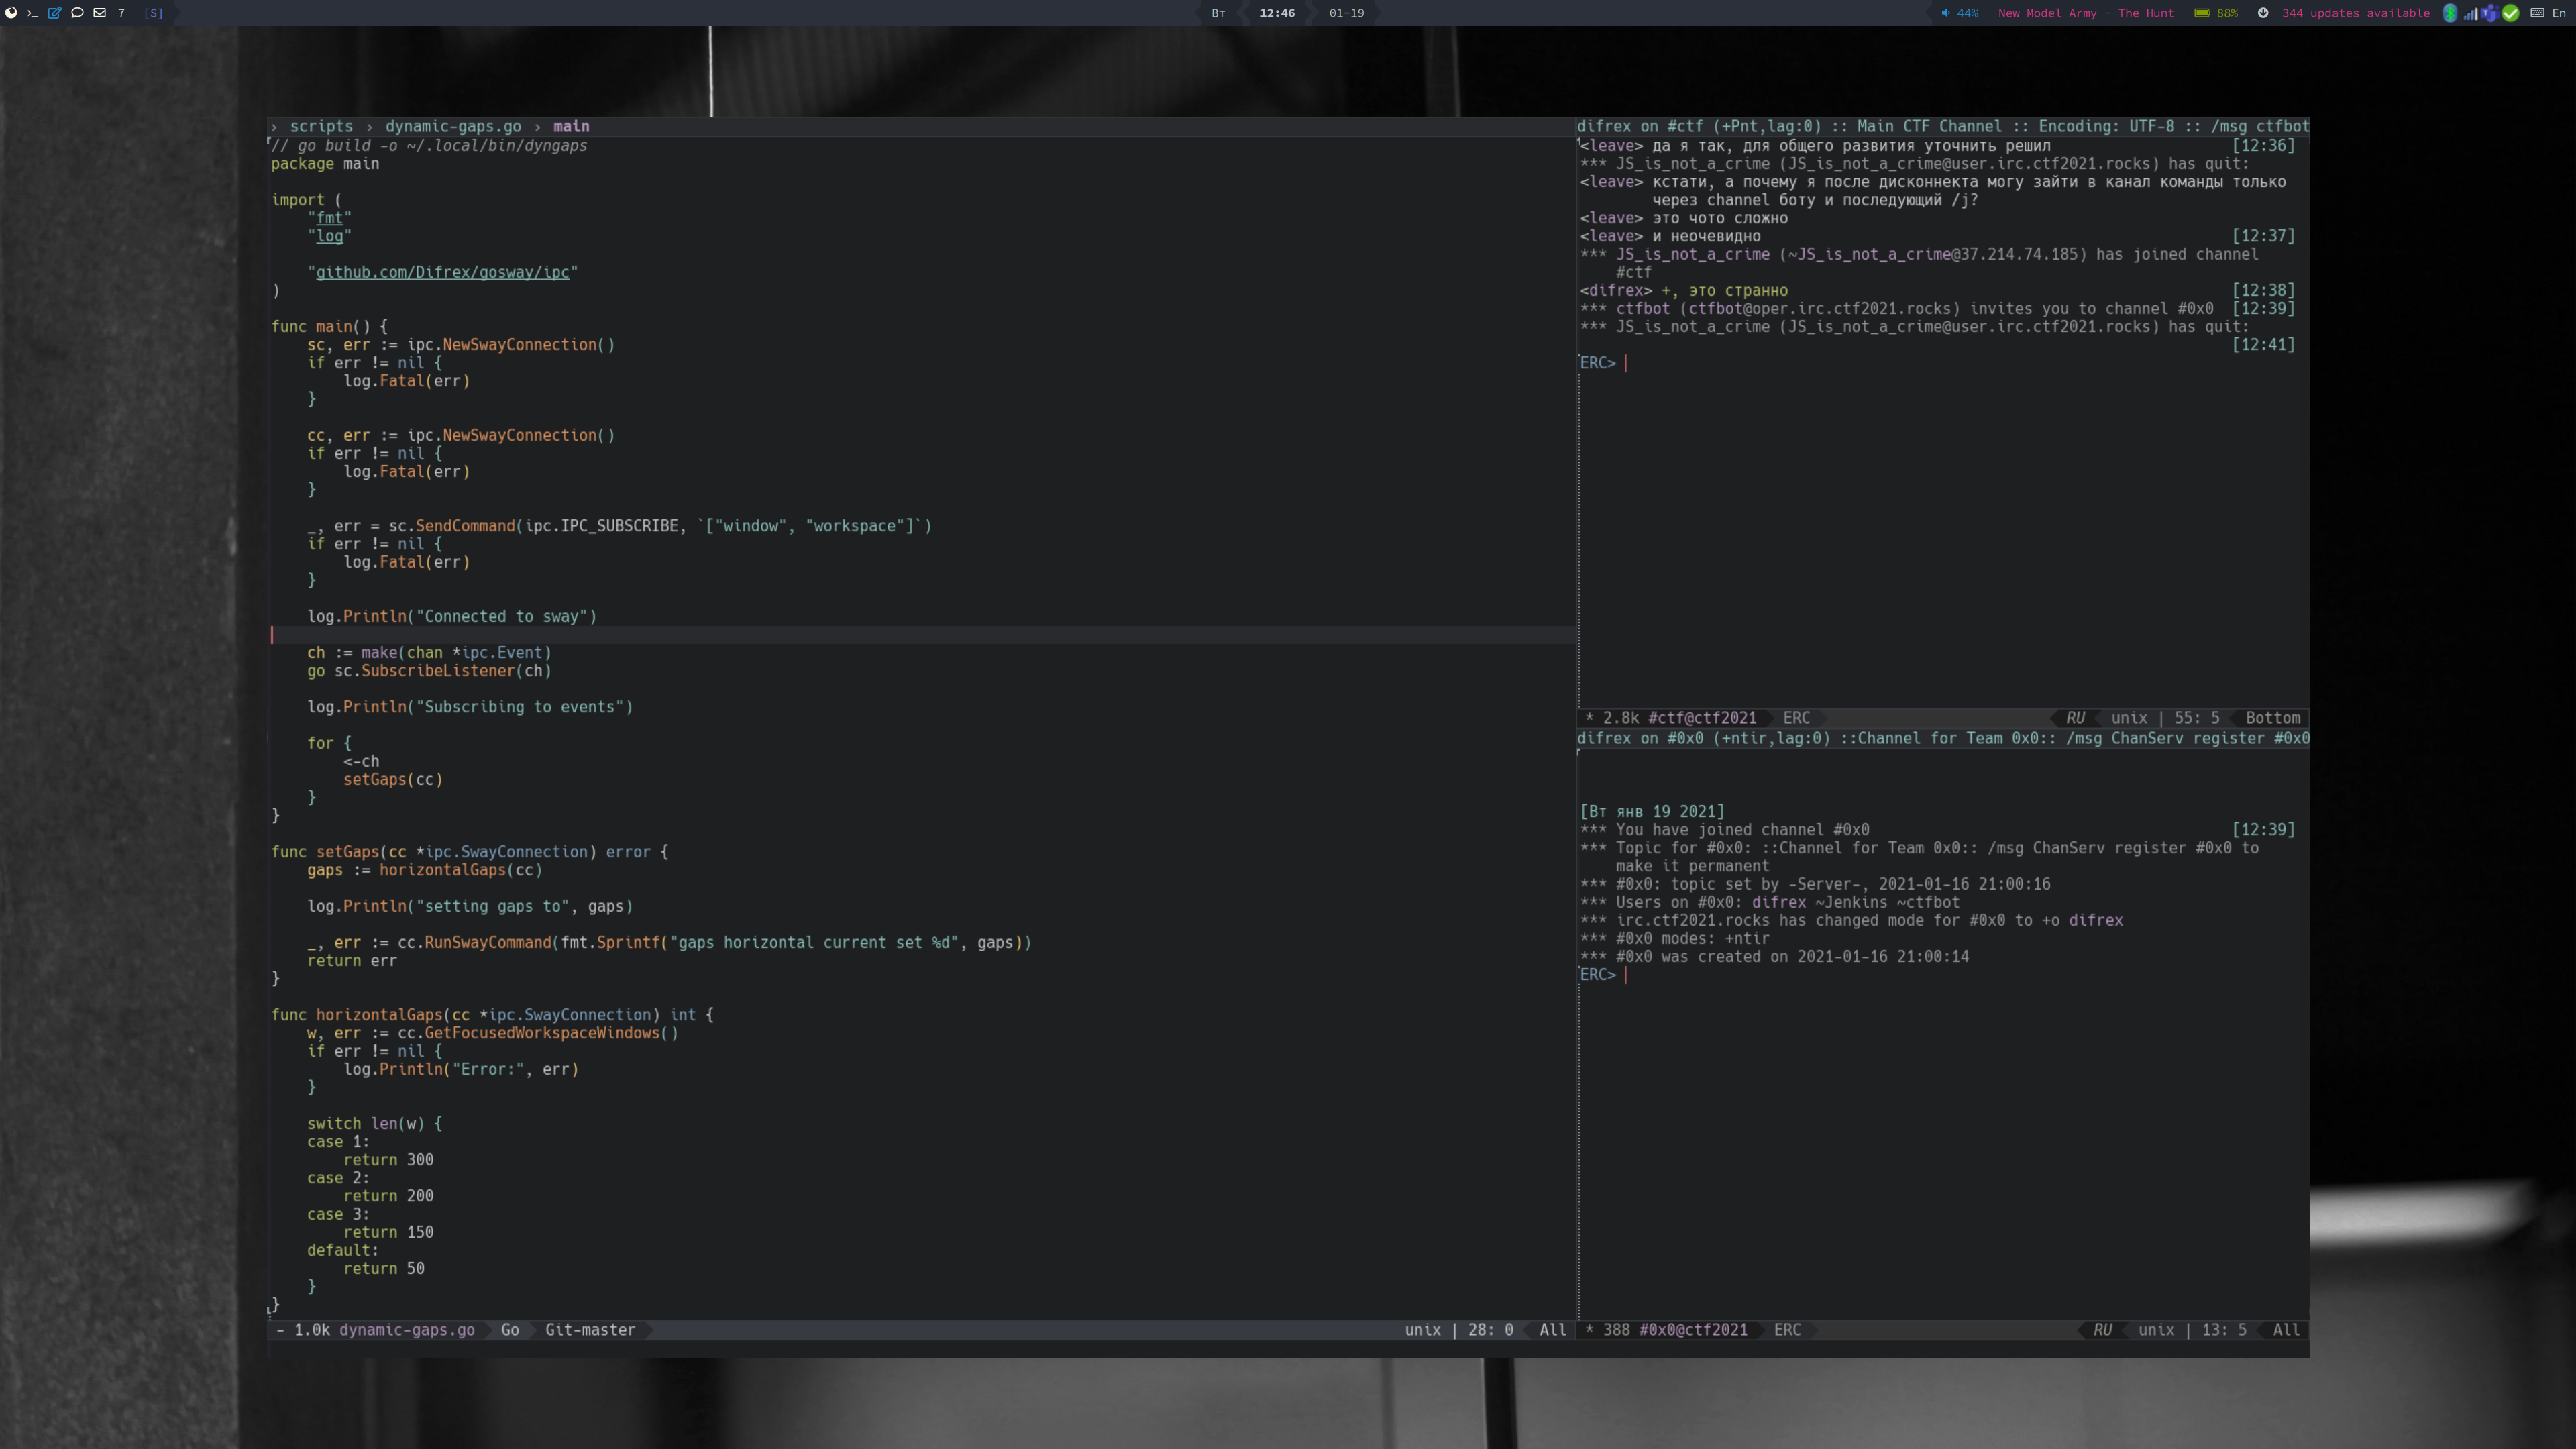This screenshot has width=2576, height=1449.
Task: Click the volume speaker icon at 44%
Action: coord(1945,13)
